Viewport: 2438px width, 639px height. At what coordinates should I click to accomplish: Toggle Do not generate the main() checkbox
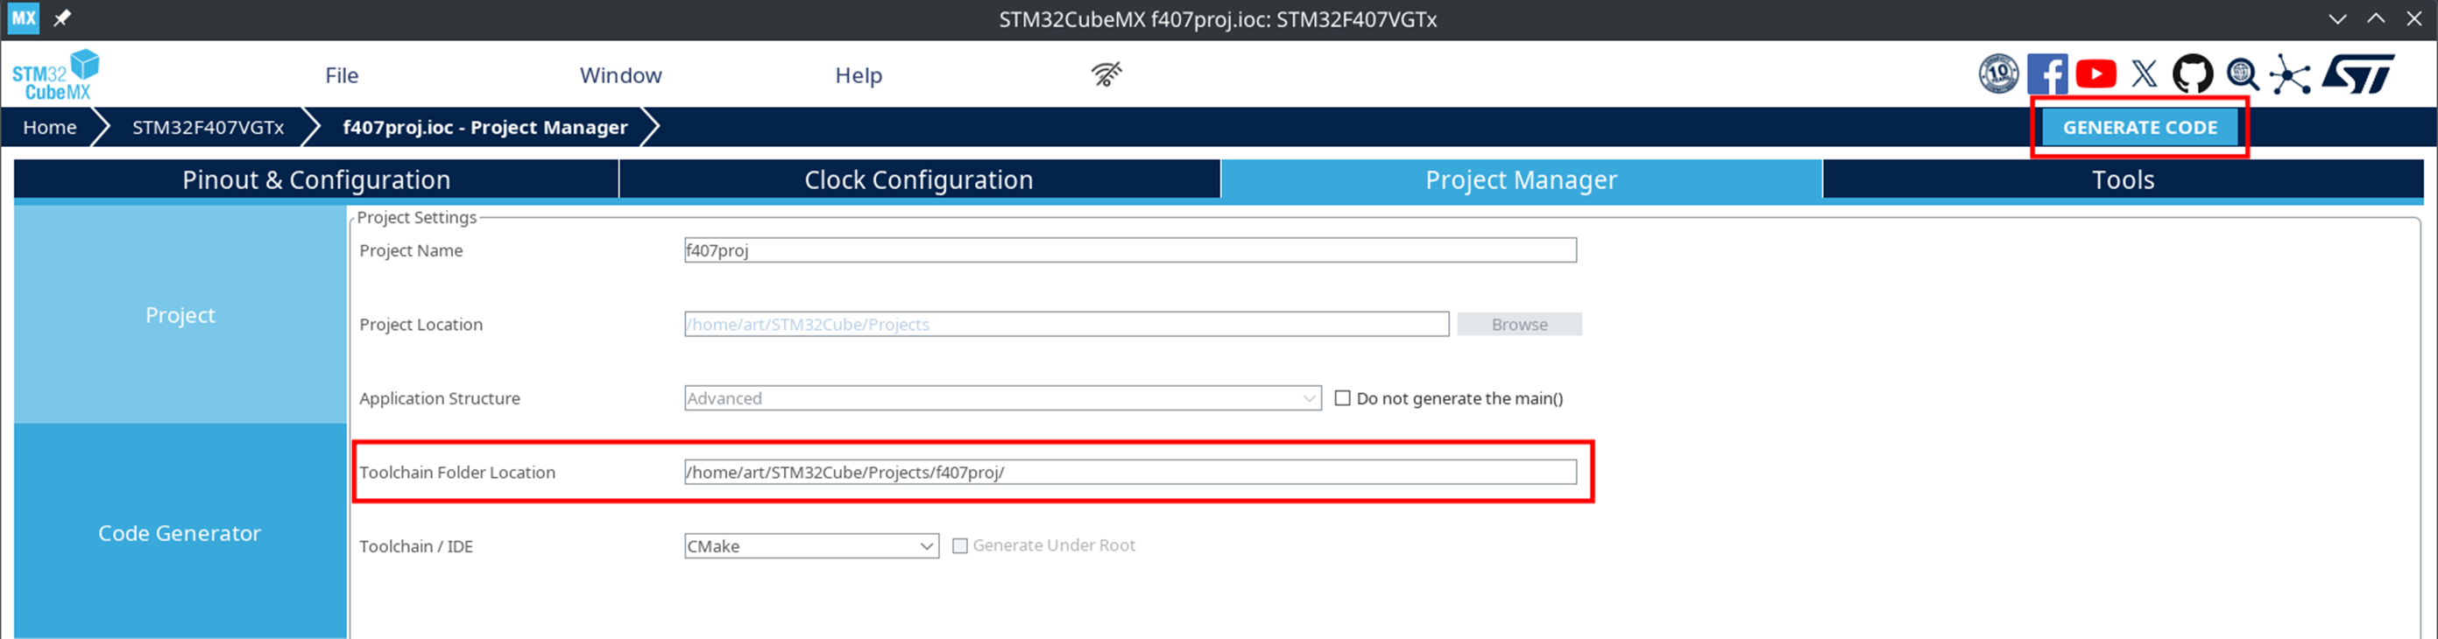[1342, 398]
